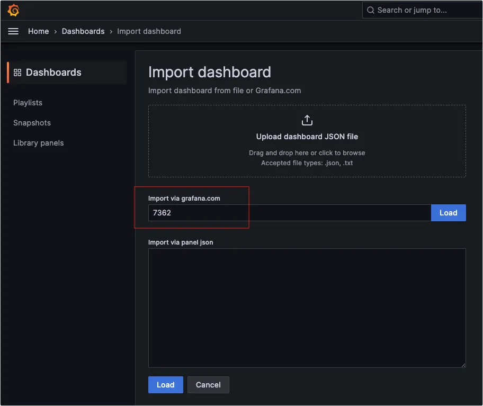This screenshot has width=483, height=406.
Task: Navigate to Dashboards in the breadcrumb
Action: [x=83, y=31]
